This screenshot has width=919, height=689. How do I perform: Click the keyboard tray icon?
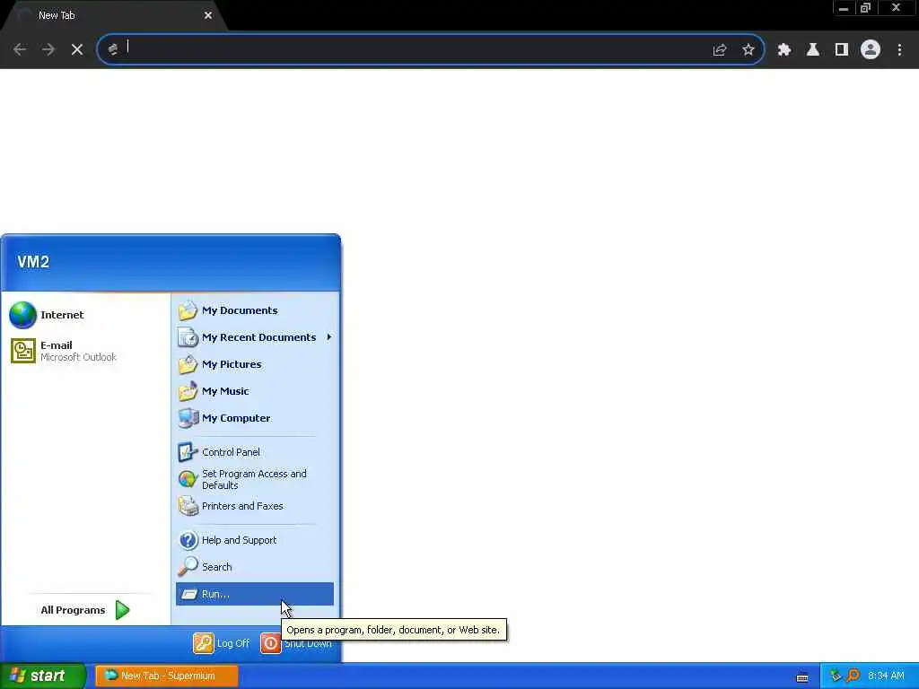click(802, 677)
